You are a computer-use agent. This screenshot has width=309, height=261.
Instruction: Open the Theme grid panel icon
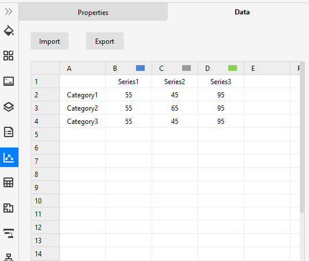click(x=9, y=55)
